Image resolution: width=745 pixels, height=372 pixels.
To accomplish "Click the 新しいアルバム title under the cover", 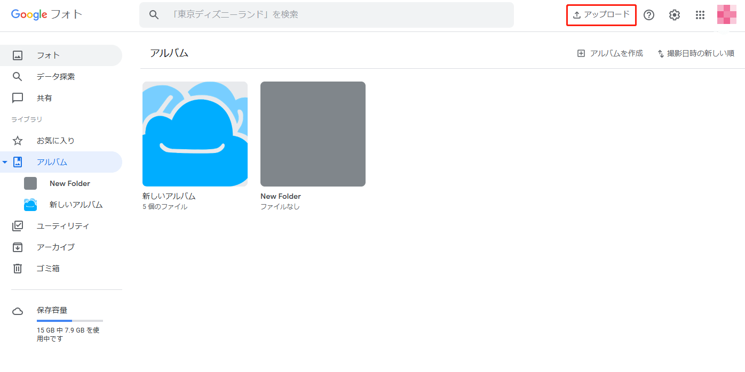I will pyautogui.click(x=169, y=196).
